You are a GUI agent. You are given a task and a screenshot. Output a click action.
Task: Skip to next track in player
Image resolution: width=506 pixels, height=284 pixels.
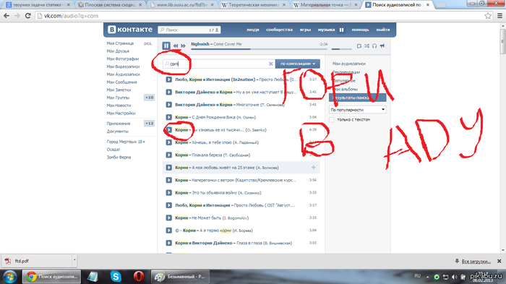pyautogui.click(x=184, y=46)
